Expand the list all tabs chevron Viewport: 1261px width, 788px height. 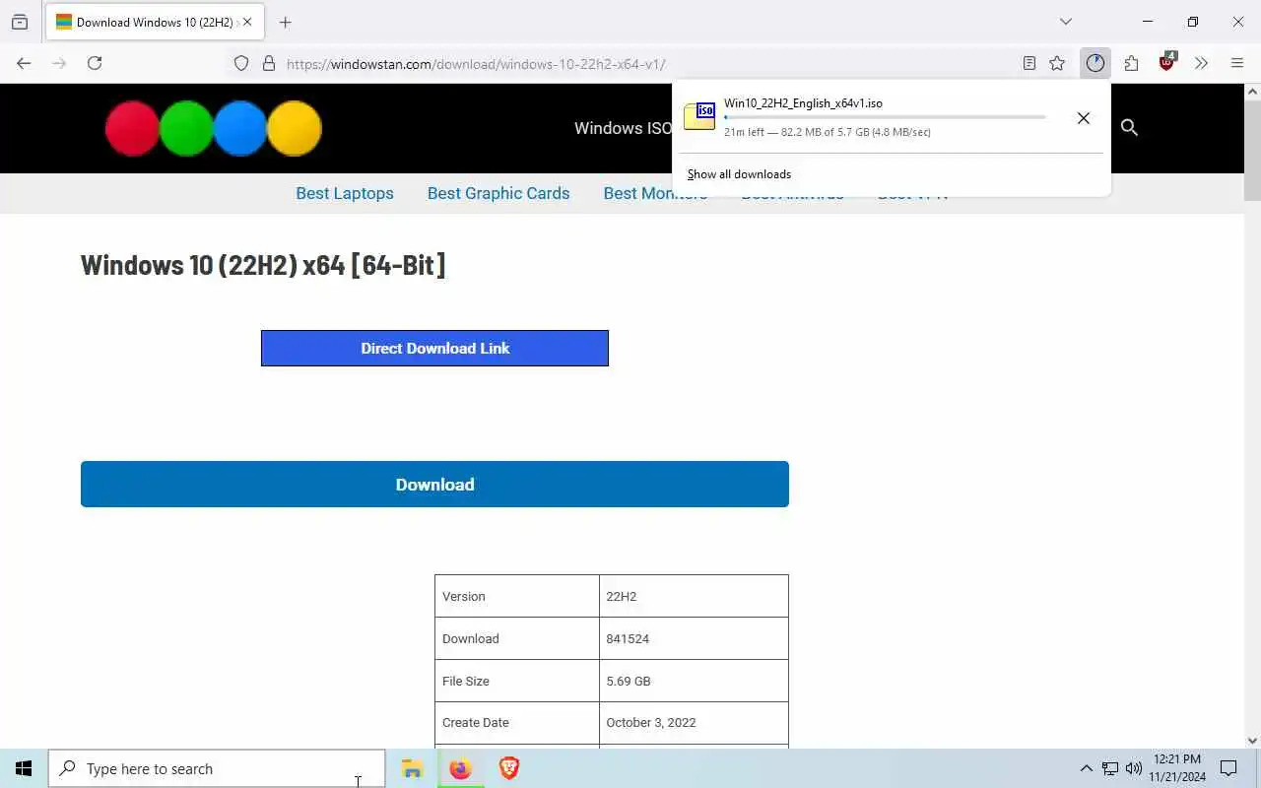1066,22
